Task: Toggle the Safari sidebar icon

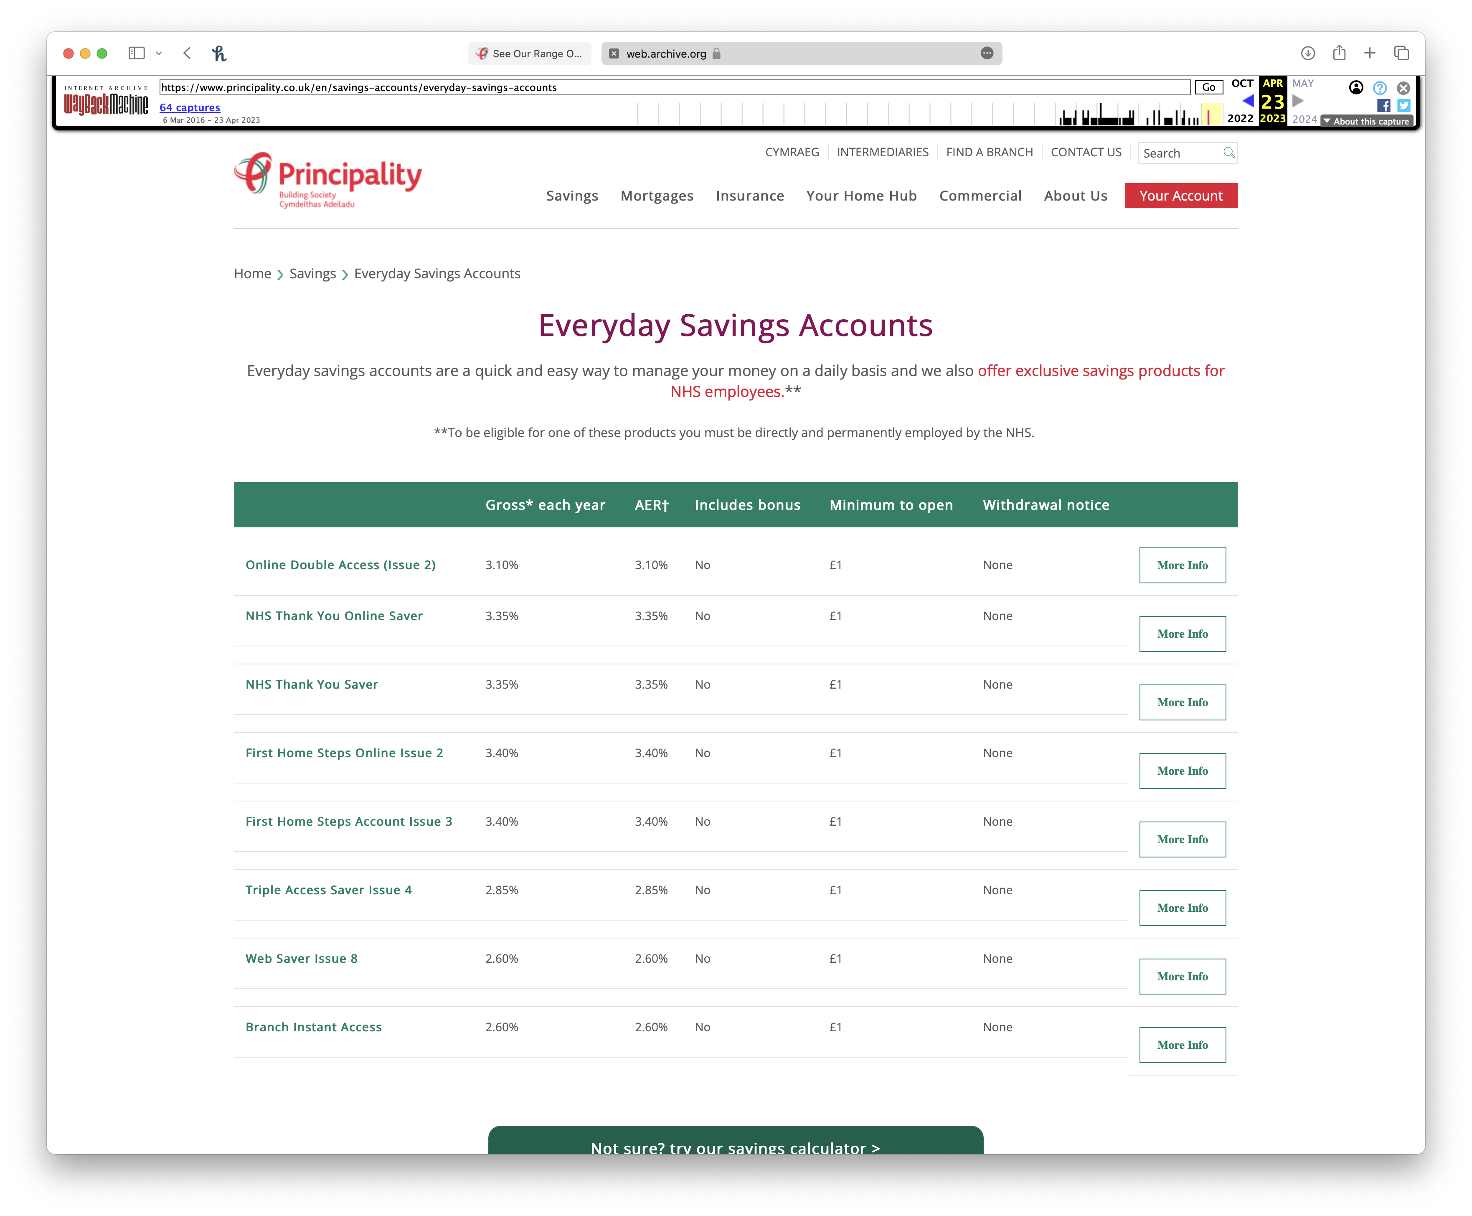Action: point(137,53)
